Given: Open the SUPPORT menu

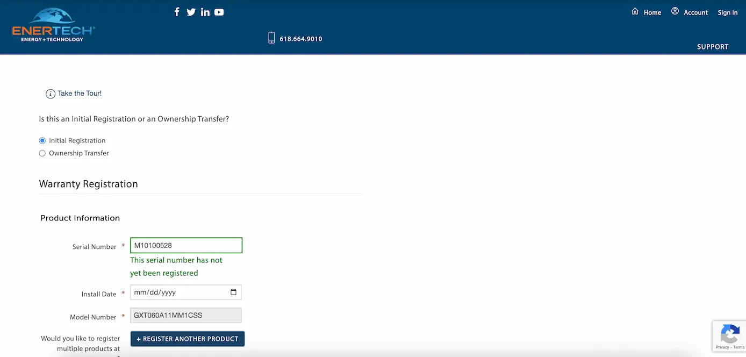Looking at the screenshot, I should click(713, 47).
